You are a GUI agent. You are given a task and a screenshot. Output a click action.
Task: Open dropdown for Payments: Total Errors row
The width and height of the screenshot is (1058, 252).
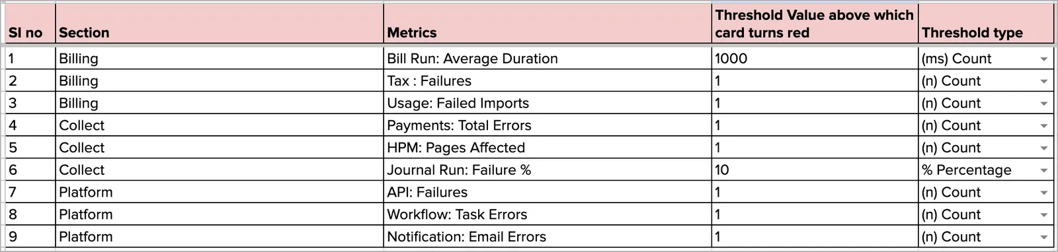coord(1043,126)
